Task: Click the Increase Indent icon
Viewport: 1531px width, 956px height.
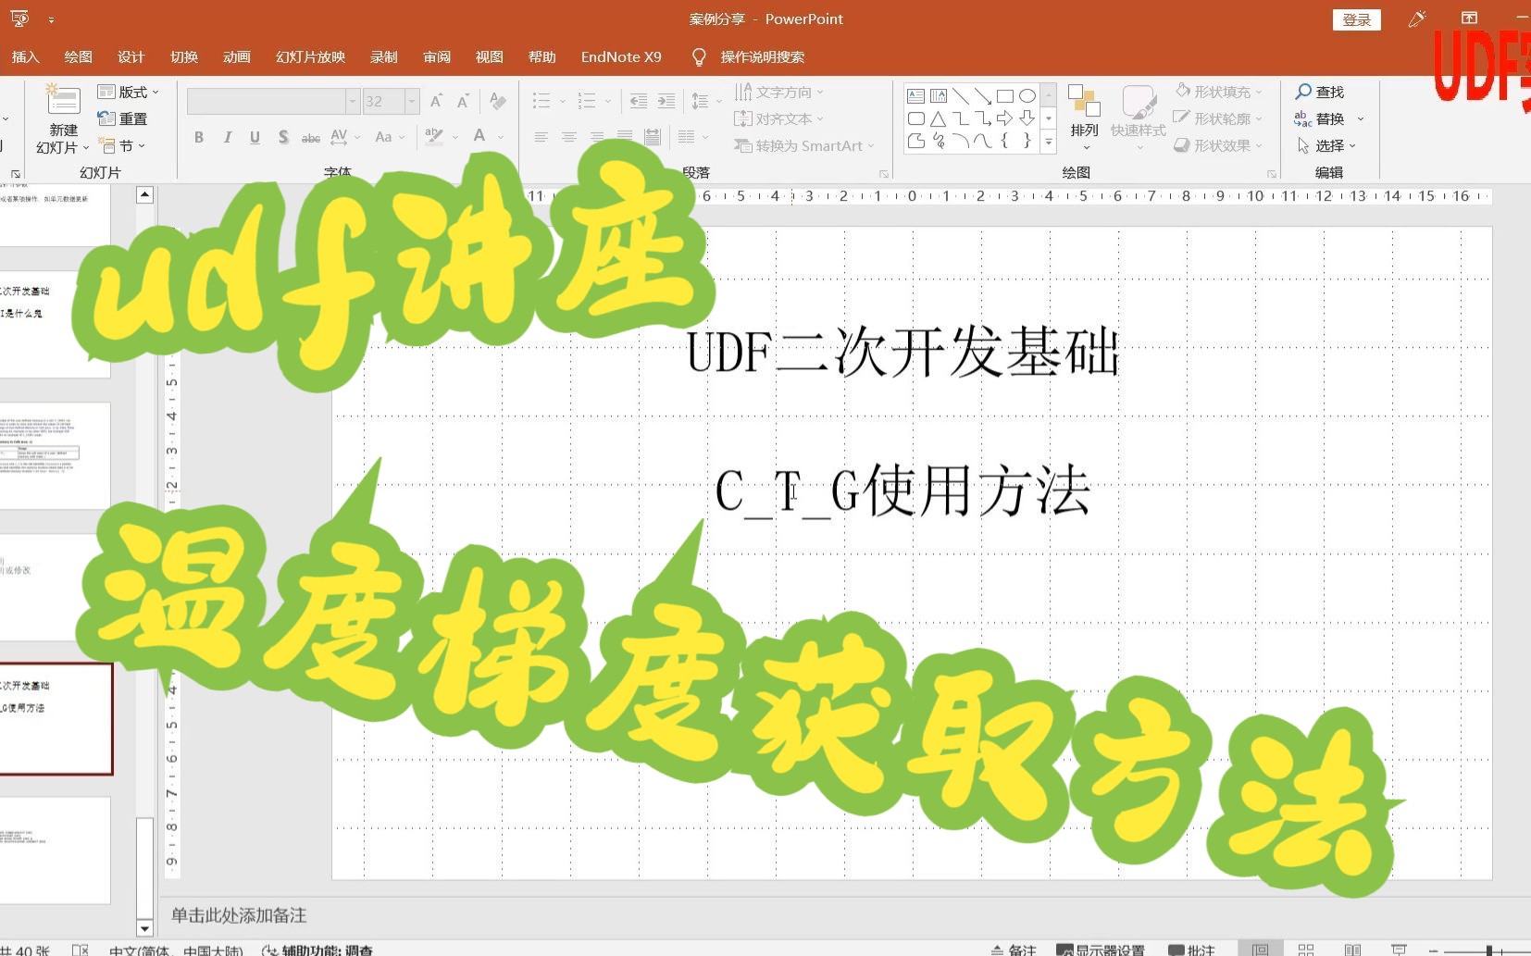Action: pos(666,101)
